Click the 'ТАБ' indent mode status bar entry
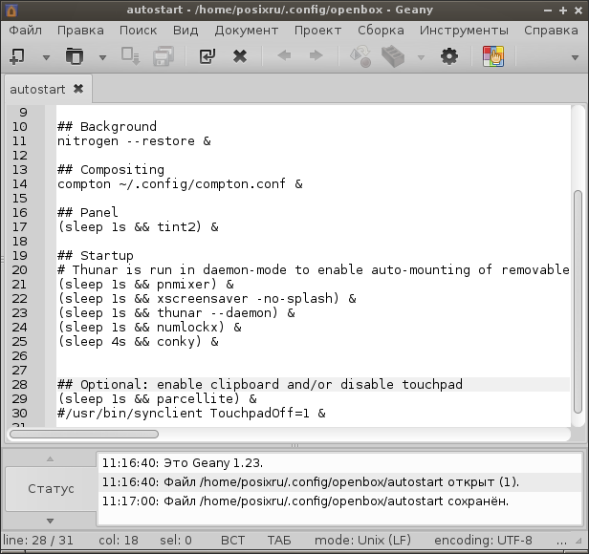This screenshot has height=554, width=589. point(279,541)
